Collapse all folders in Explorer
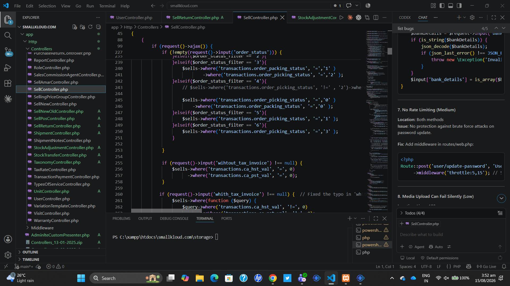This screenshot has width=510, height=286. point(98,27)
